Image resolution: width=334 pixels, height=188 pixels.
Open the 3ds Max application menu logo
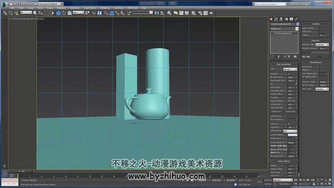[x=4, y=4]
